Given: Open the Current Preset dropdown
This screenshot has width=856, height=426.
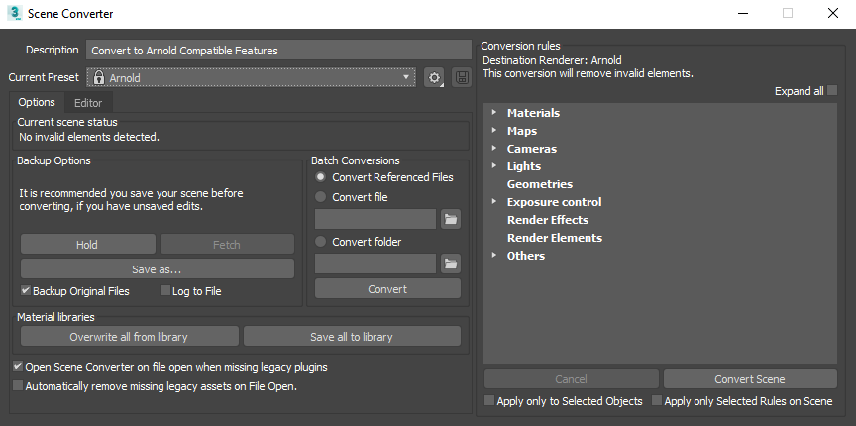Looking at the screenshot, I should tap(406, 77).
